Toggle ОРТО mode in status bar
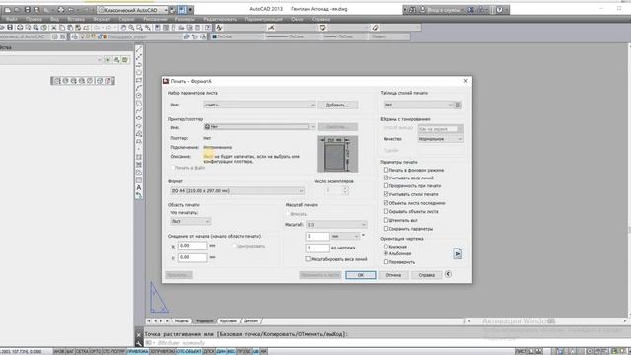The image size is (631, 355). 95,351
